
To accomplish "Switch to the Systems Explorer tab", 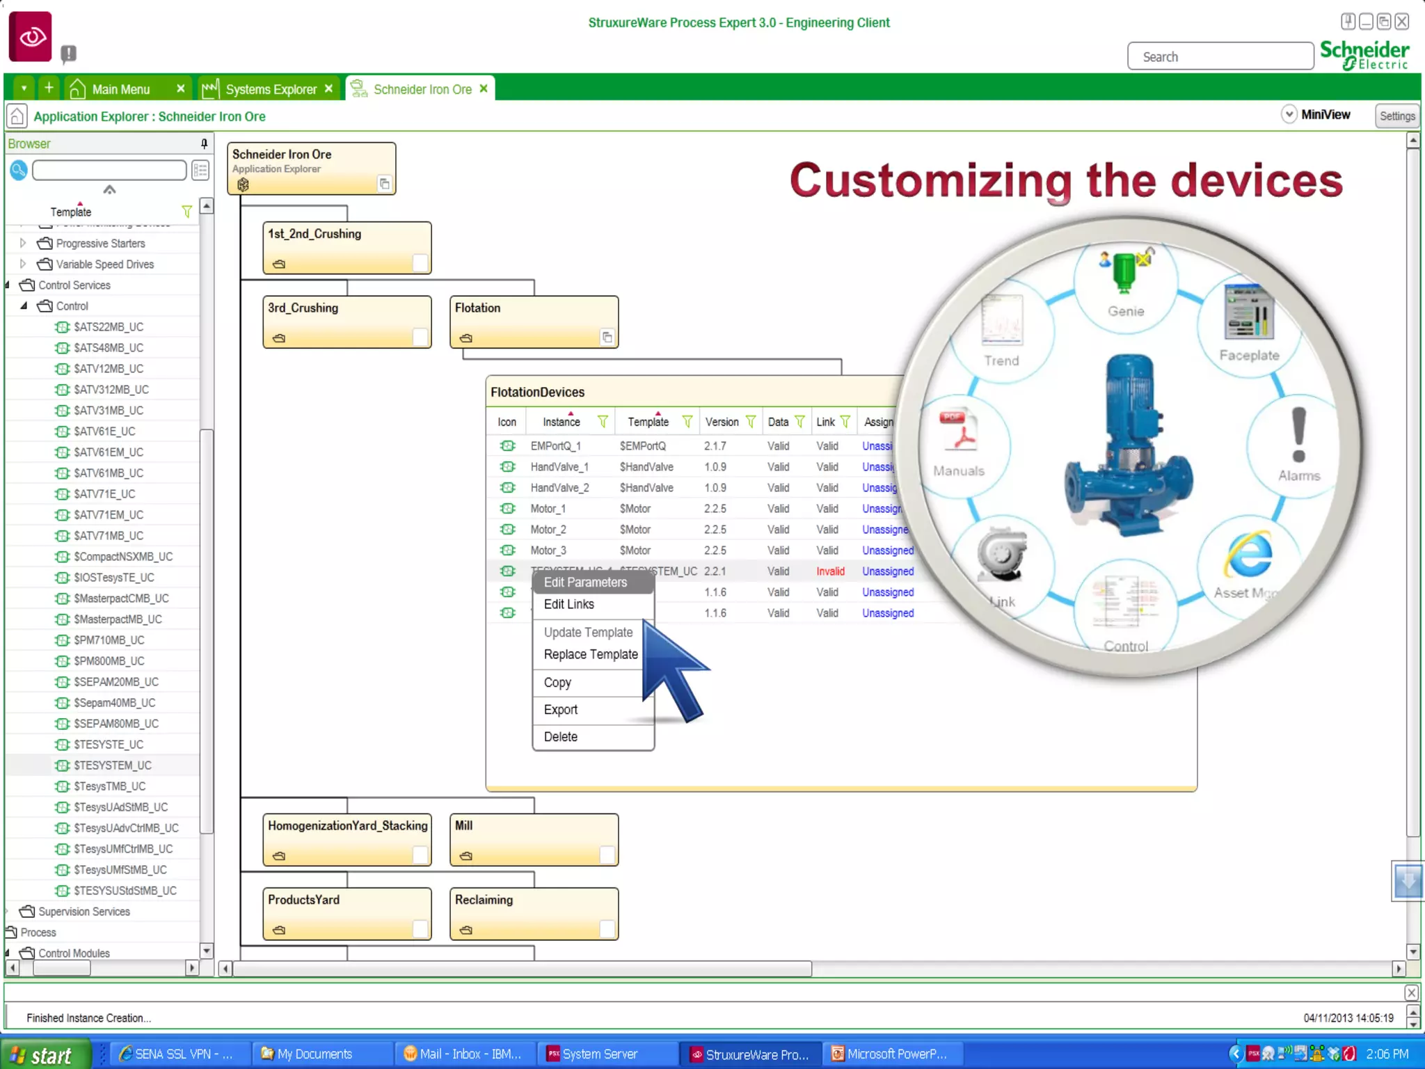I will [x=270, y=89].
